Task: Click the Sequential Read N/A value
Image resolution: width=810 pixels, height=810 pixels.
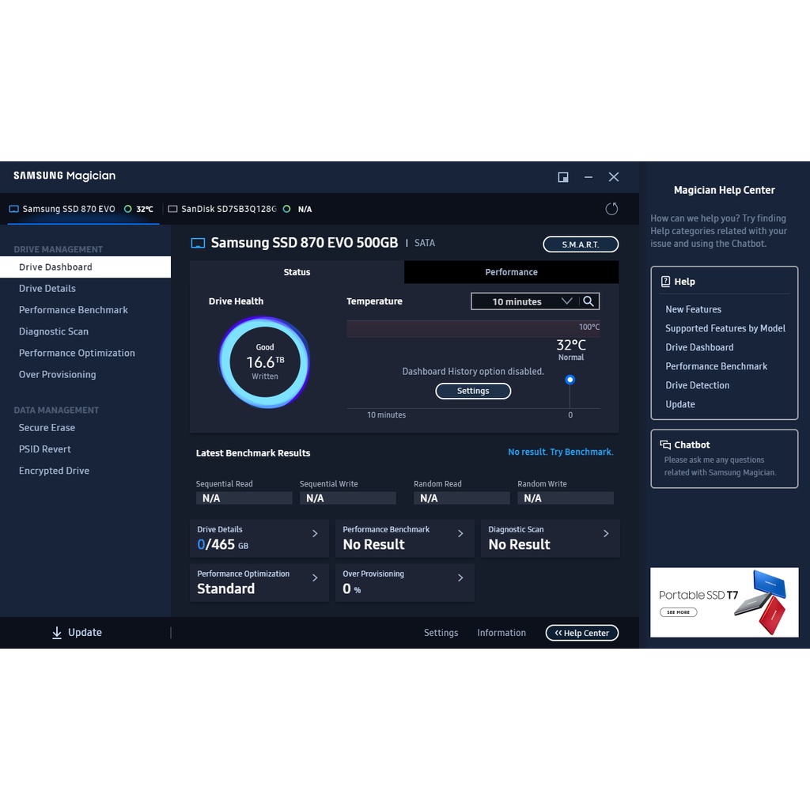Action: point(244,498)
